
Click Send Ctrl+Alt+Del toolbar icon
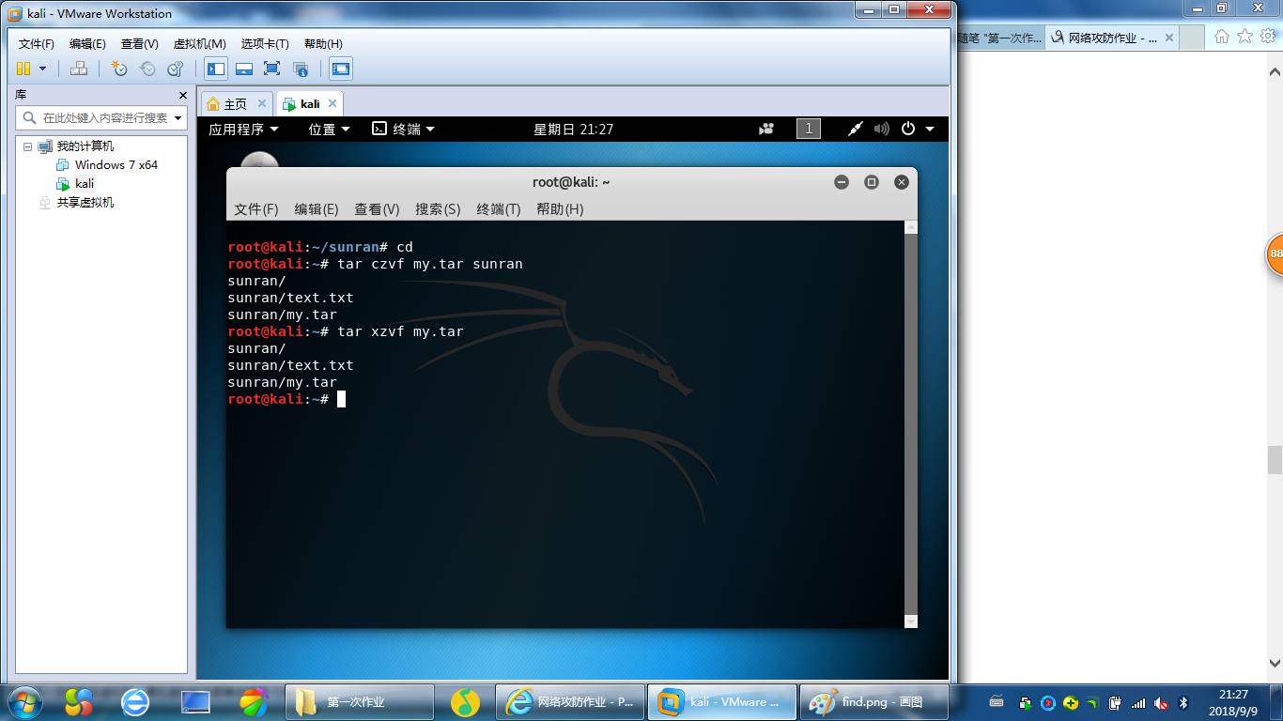(x=80, y=69)
